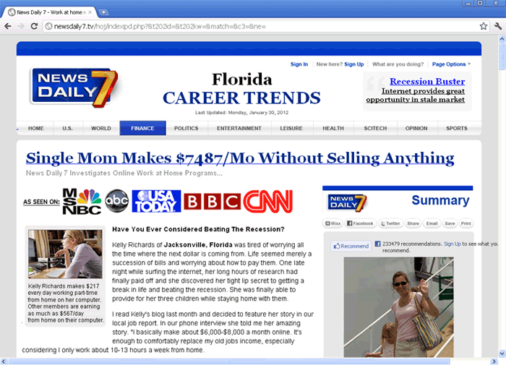This screenshot has height=365, width=506.
Task: Open a new browser tab
Action: (x=104, y=12)
